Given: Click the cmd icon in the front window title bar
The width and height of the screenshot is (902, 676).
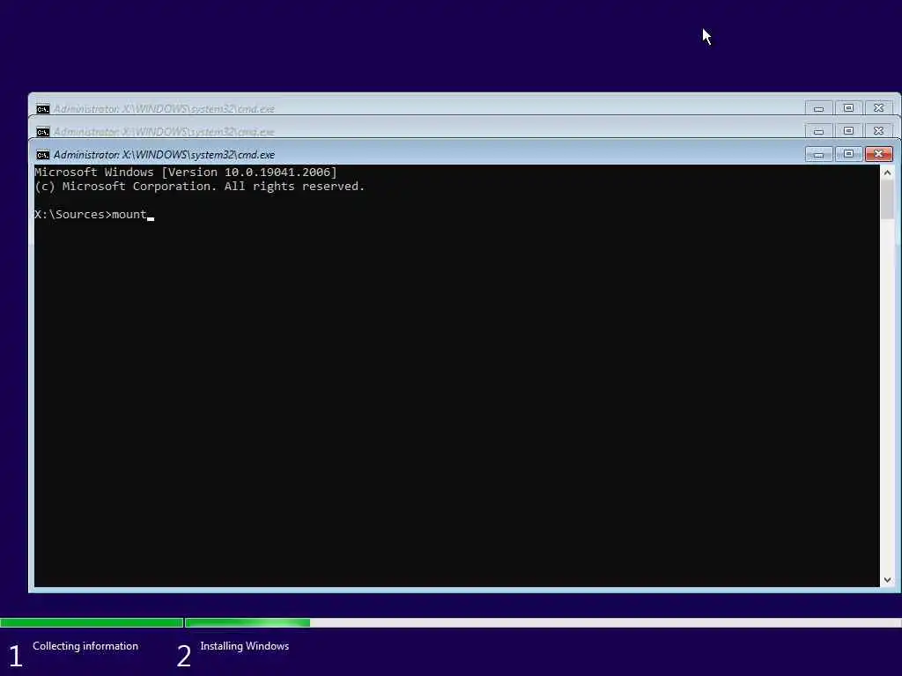Looking at the screenshot, I should point(42,155).
